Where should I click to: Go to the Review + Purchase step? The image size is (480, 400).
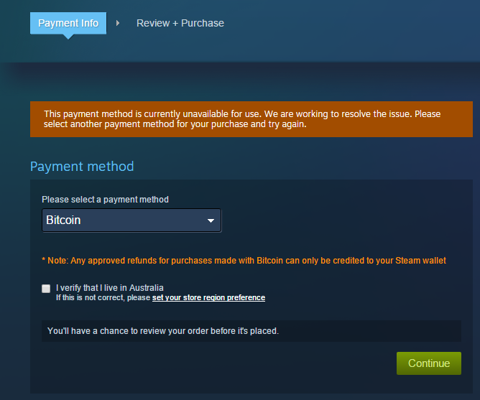180,23
